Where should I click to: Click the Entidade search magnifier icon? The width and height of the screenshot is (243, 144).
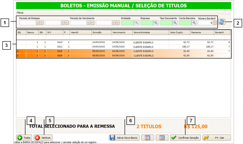(x=136, y=23)
